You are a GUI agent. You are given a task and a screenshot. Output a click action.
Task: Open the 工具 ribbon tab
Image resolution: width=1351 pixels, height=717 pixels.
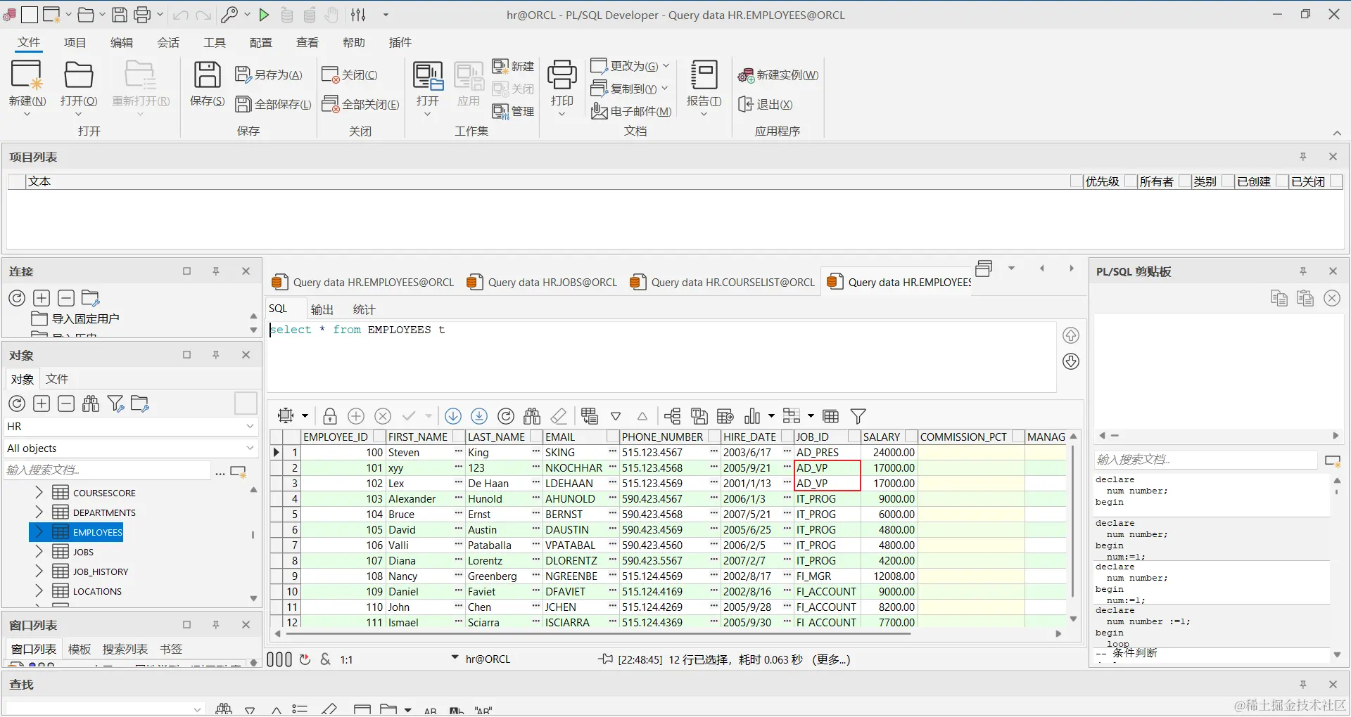pos(215,43)
